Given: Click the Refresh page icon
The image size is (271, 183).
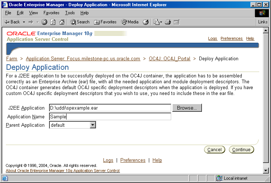Looking at the screenshot, I should pyautogui.click(x=53, y=22).
